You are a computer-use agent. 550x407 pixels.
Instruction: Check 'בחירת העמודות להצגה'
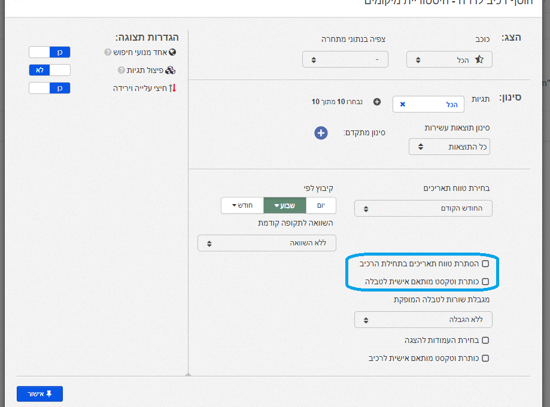point(485,340)
